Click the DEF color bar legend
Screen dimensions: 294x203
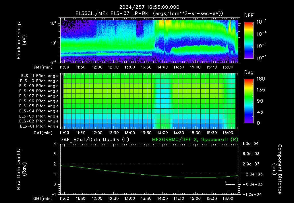(x=249, y=40)
